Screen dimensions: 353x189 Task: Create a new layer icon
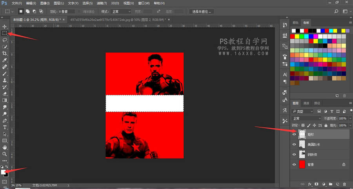click(x=337, y=184)
